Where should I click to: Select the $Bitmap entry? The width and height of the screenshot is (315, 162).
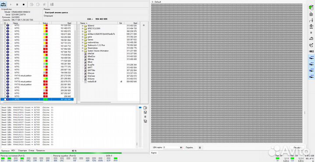click(x=91, y=59)
